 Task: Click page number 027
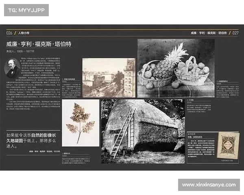(235, 32)
